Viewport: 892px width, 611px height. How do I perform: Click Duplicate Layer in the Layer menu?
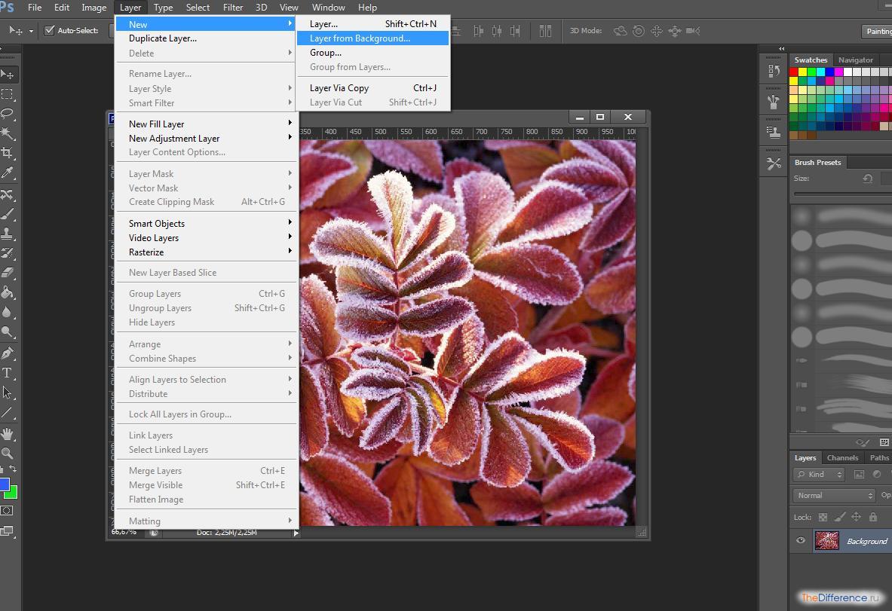(162, 38)
